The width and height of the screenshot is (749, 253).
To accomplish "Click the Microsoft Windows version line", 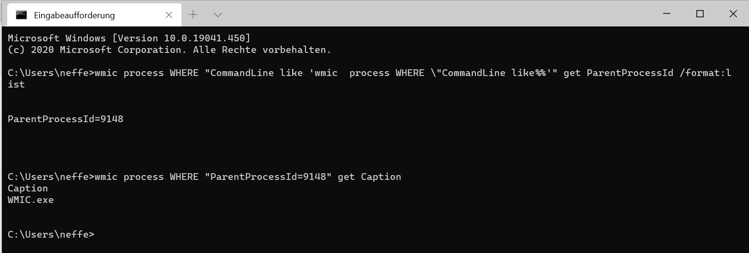I will (129, 38).
